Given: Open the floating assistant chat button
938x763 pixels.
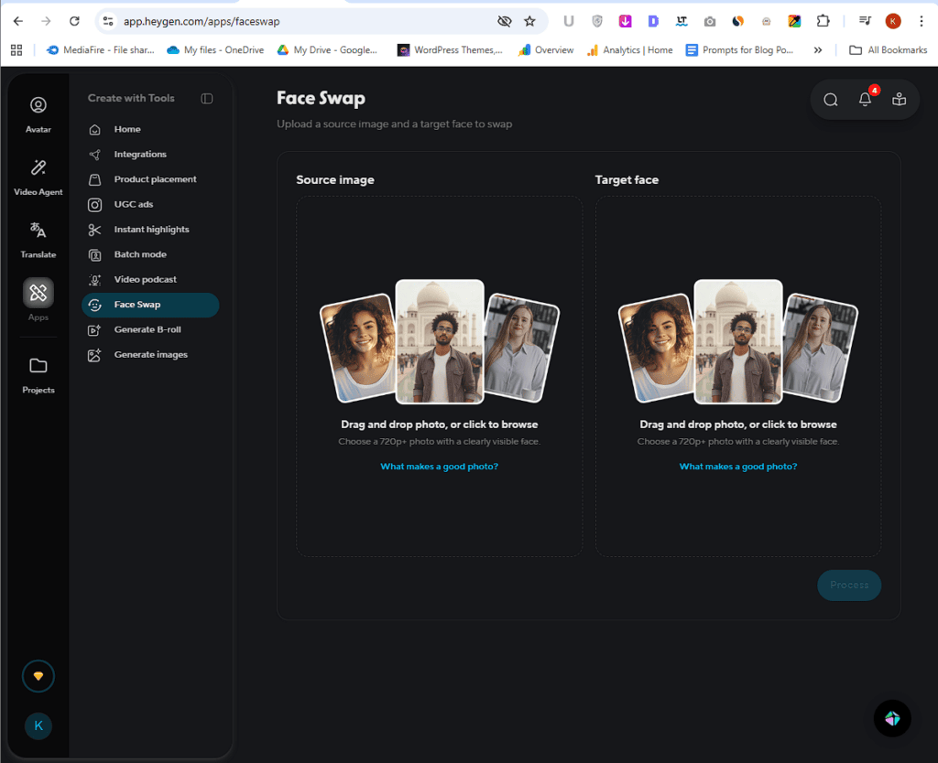Looking at the screenshot, I should [892, 718].
